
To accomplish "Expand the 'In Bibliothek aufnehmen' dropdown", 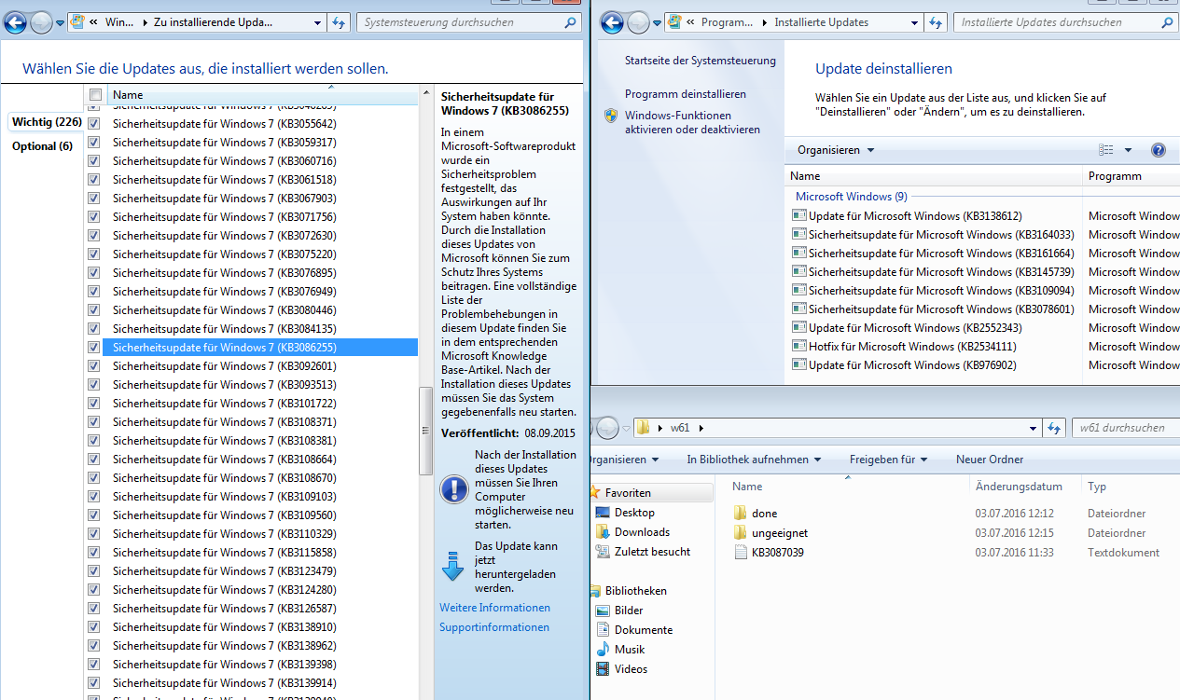I will (x=754, y=460).
